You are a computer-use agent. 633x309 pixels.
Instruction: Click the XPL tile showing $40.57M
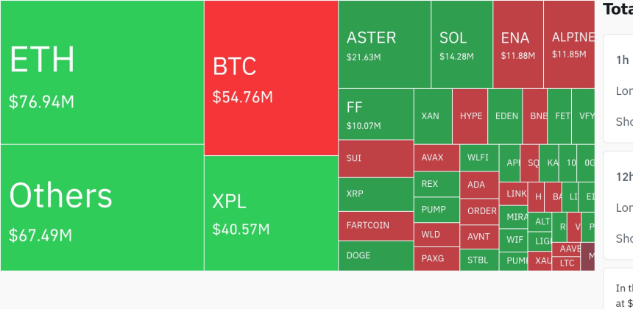pos(271,213)
